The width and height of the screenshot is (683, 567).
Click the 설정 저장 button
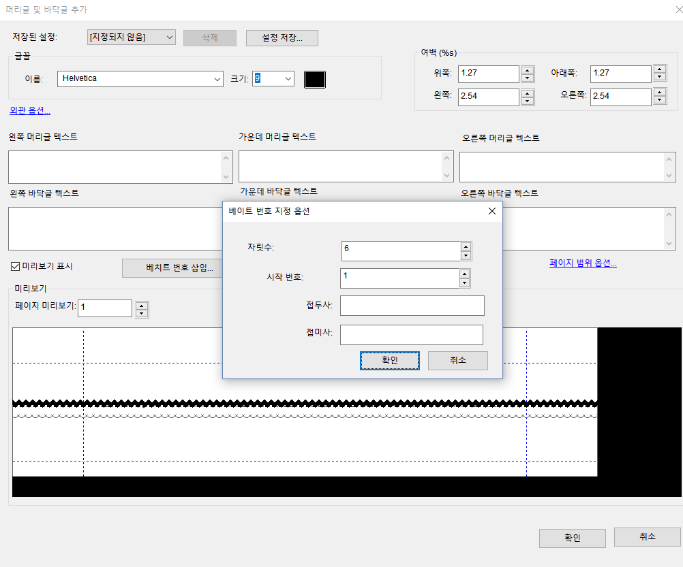click(x=282, y=37)
